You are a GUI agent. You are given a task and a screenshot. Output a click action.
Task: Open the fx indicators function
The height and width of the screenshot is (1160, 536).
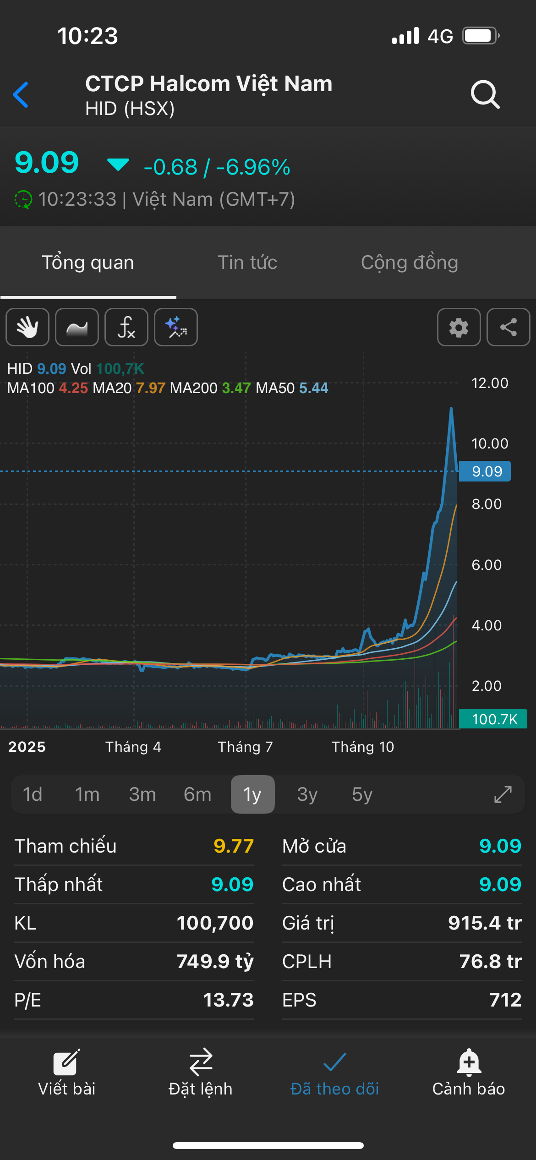point(126,327)
